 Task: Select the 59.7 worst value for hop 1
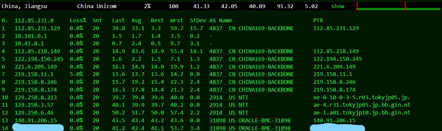tap(177, 28)
